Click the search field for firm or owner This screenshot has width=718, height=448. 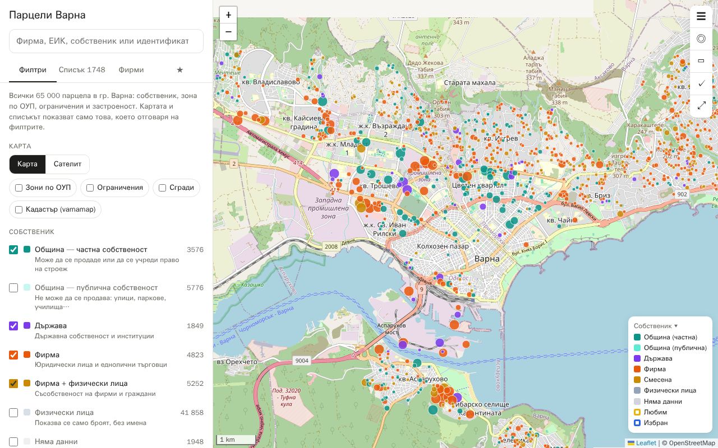point(106,41)
